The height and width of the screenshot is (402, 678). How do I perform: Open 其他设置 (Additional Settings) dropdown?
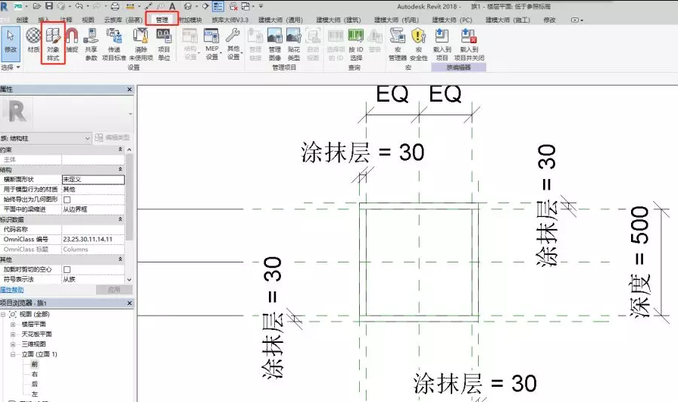[x=233, y=44]
